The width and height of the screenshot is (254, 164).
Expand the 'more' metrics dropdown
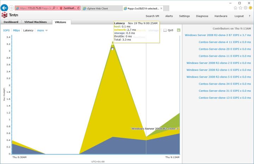42,30
